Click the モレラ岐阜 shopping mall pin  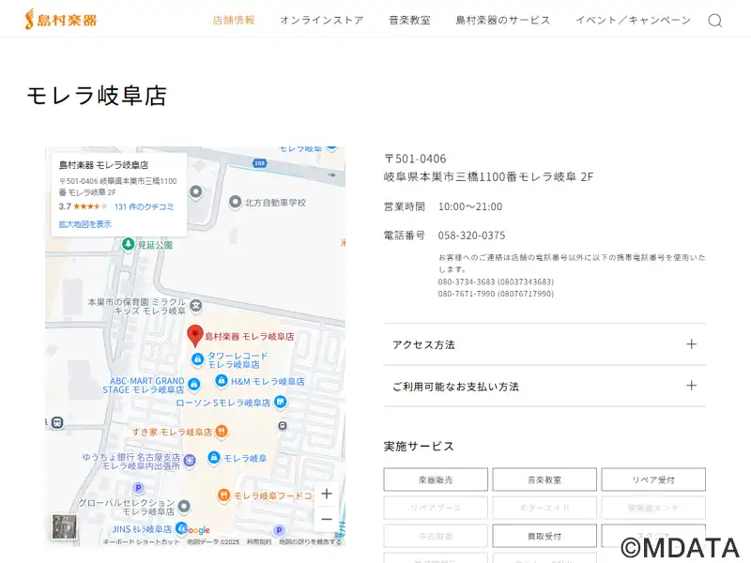coord(214,458)
